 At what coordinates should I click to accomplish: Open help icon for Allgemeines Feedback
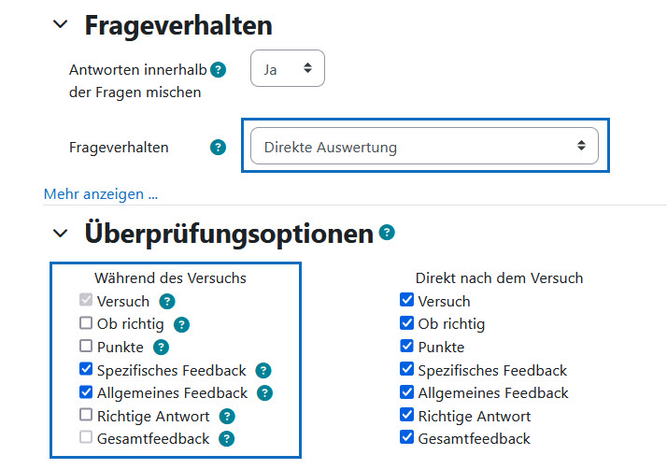pos(264,392)
